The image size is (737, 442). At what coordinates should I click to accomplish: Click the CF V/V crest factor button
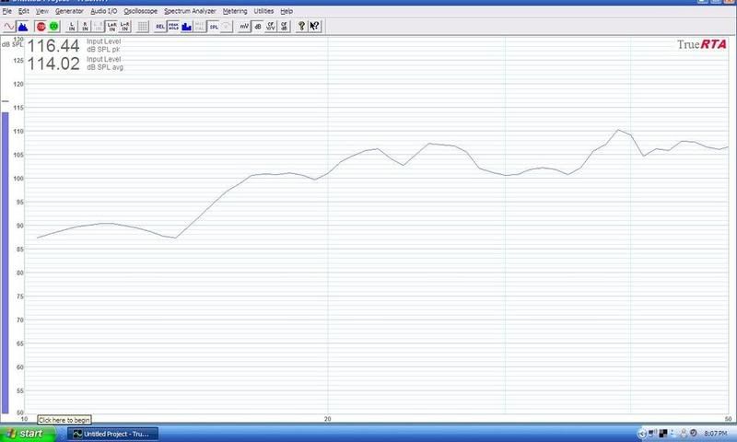click(x=271, y=27)
